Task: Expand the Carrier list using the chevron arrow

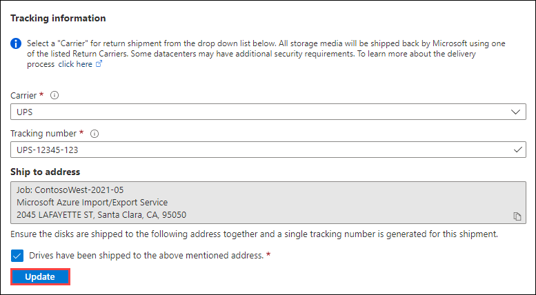Action: point(515,112)
